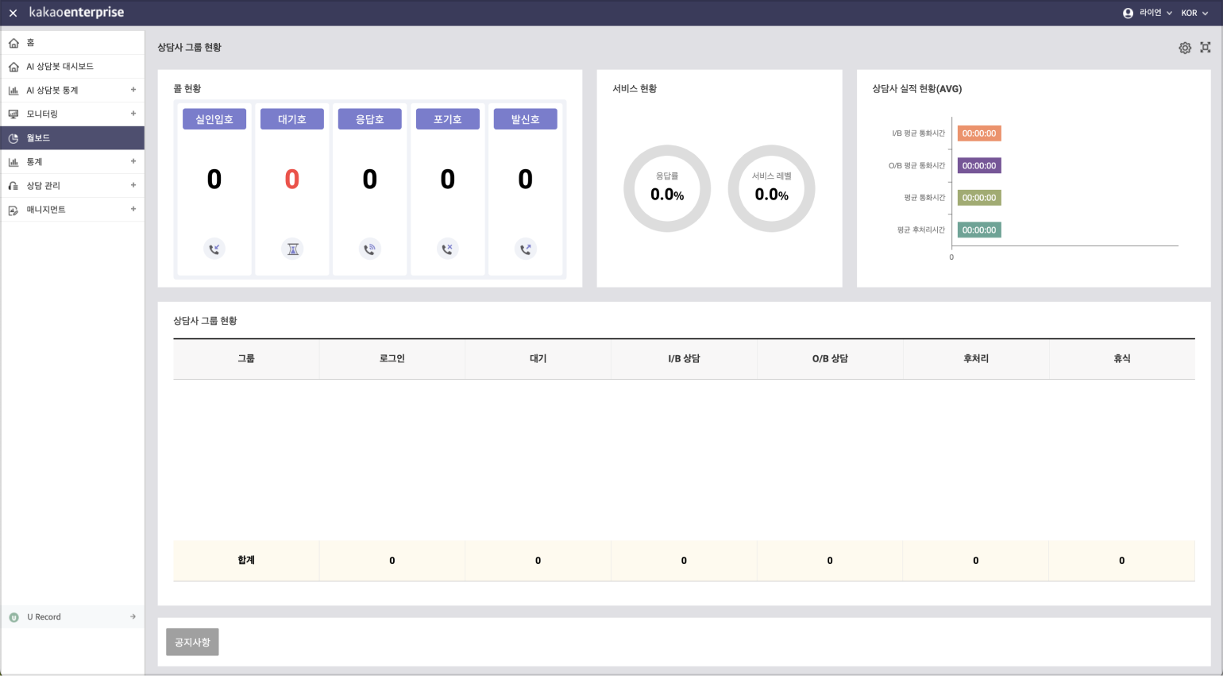Enter fullscreen mode with expand icon
This screenshot has width=1223, height=676.
point(1206,48)
